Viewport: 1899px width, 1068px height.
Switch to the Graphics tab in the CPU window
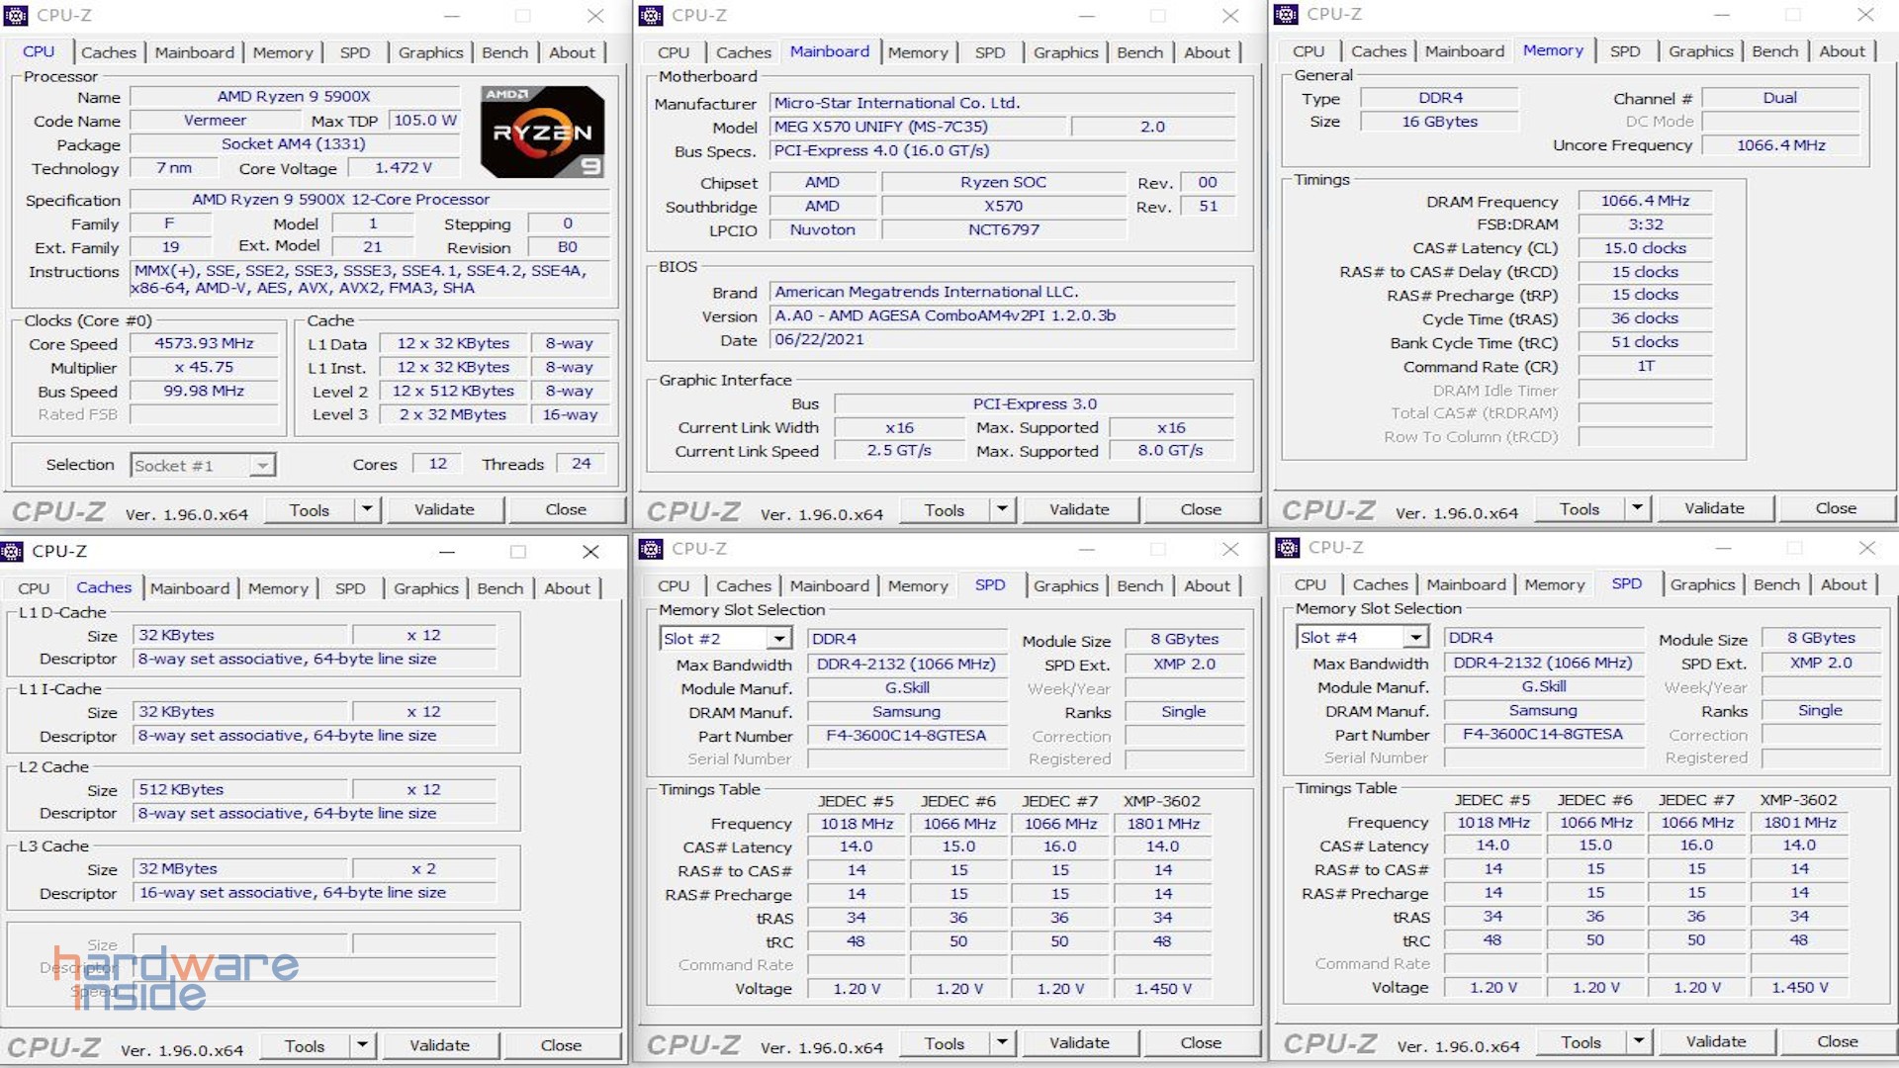[x=430, y=52]
